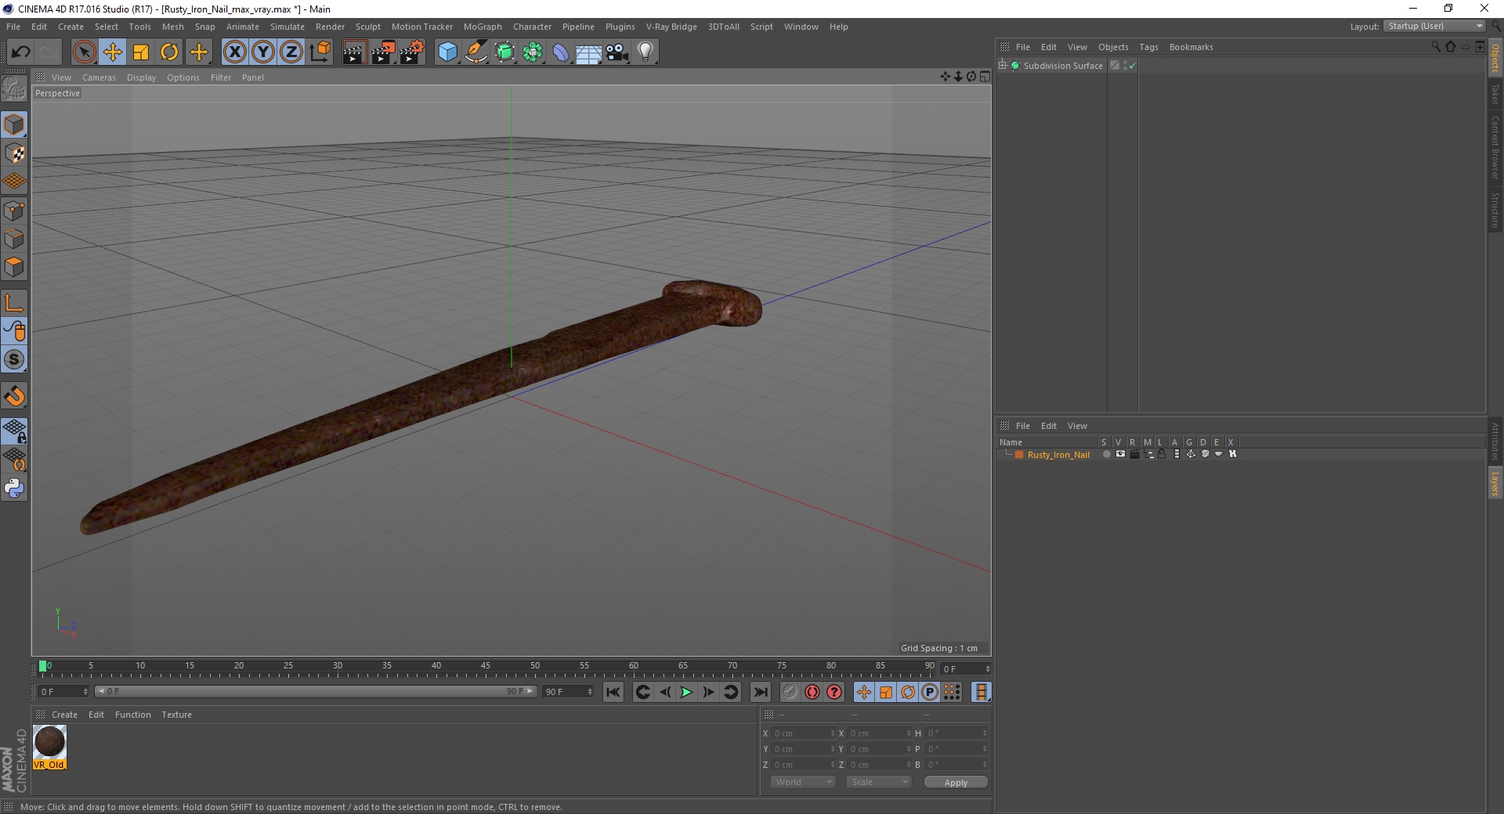The image size is (1504, 814).
Task: Open the Deformer objects icon
Action: pos(561,52)
